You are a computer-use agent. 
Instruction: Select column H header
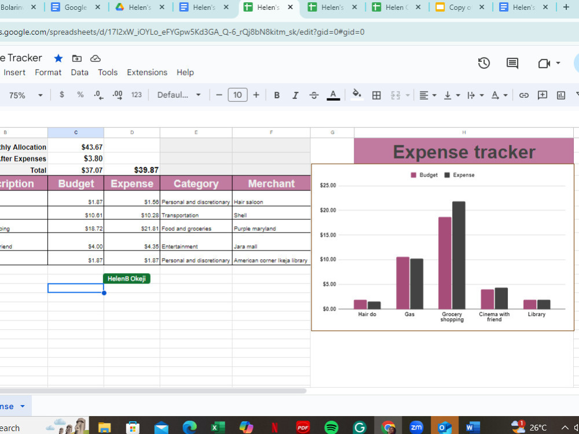coord(463,133)
